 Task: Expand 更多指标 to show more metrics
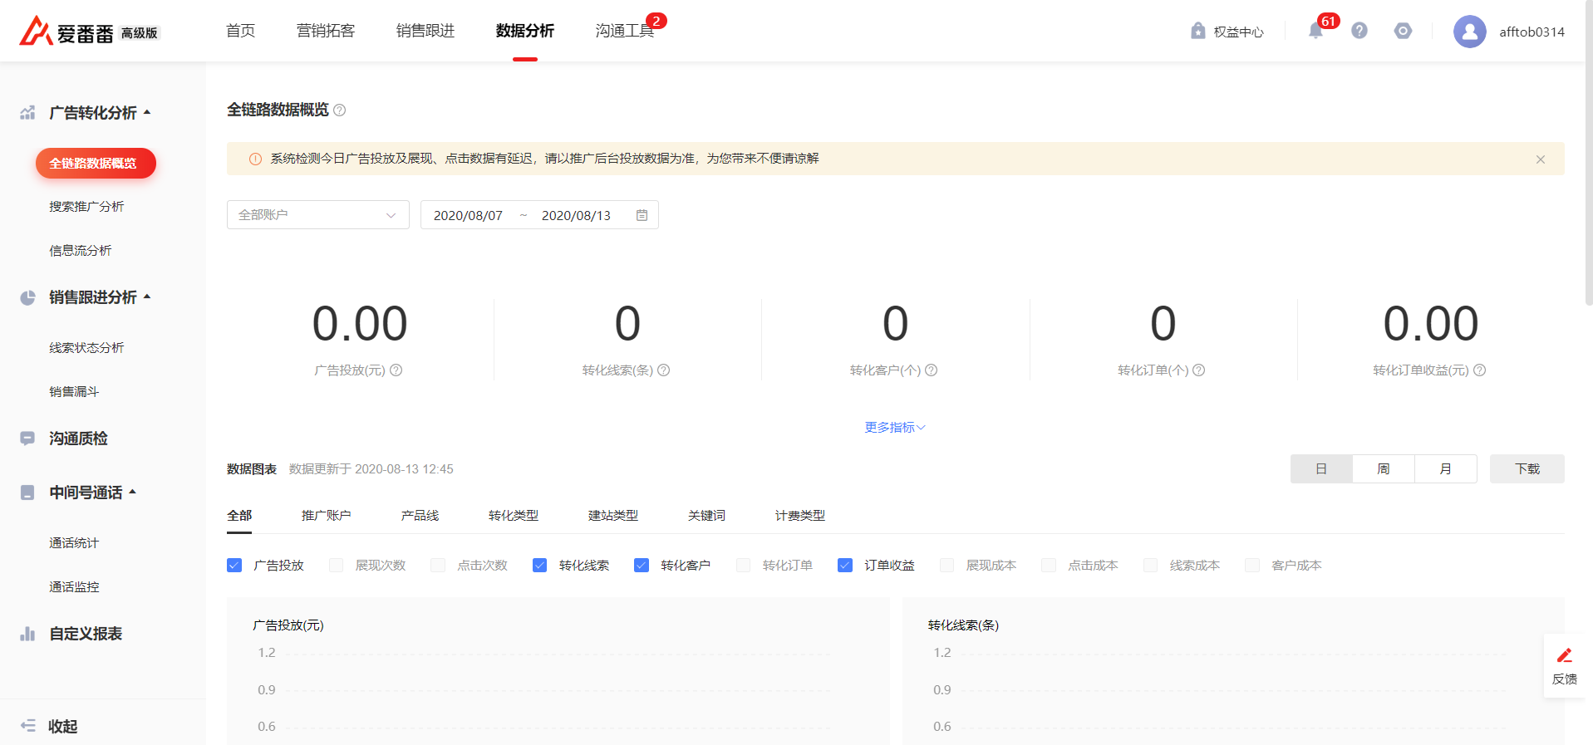895,428
